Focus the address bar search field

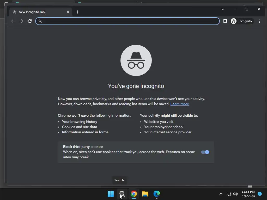click(x=127, y=21)
